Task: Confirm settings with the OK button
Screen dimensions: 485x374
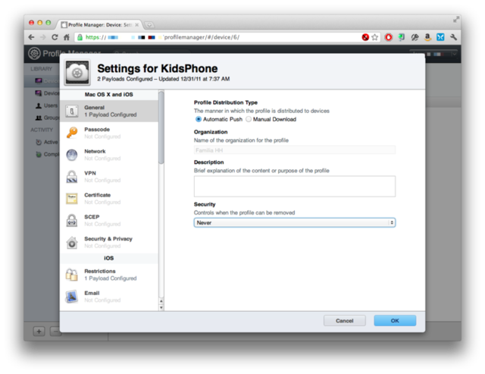Action: pos(395,321)
